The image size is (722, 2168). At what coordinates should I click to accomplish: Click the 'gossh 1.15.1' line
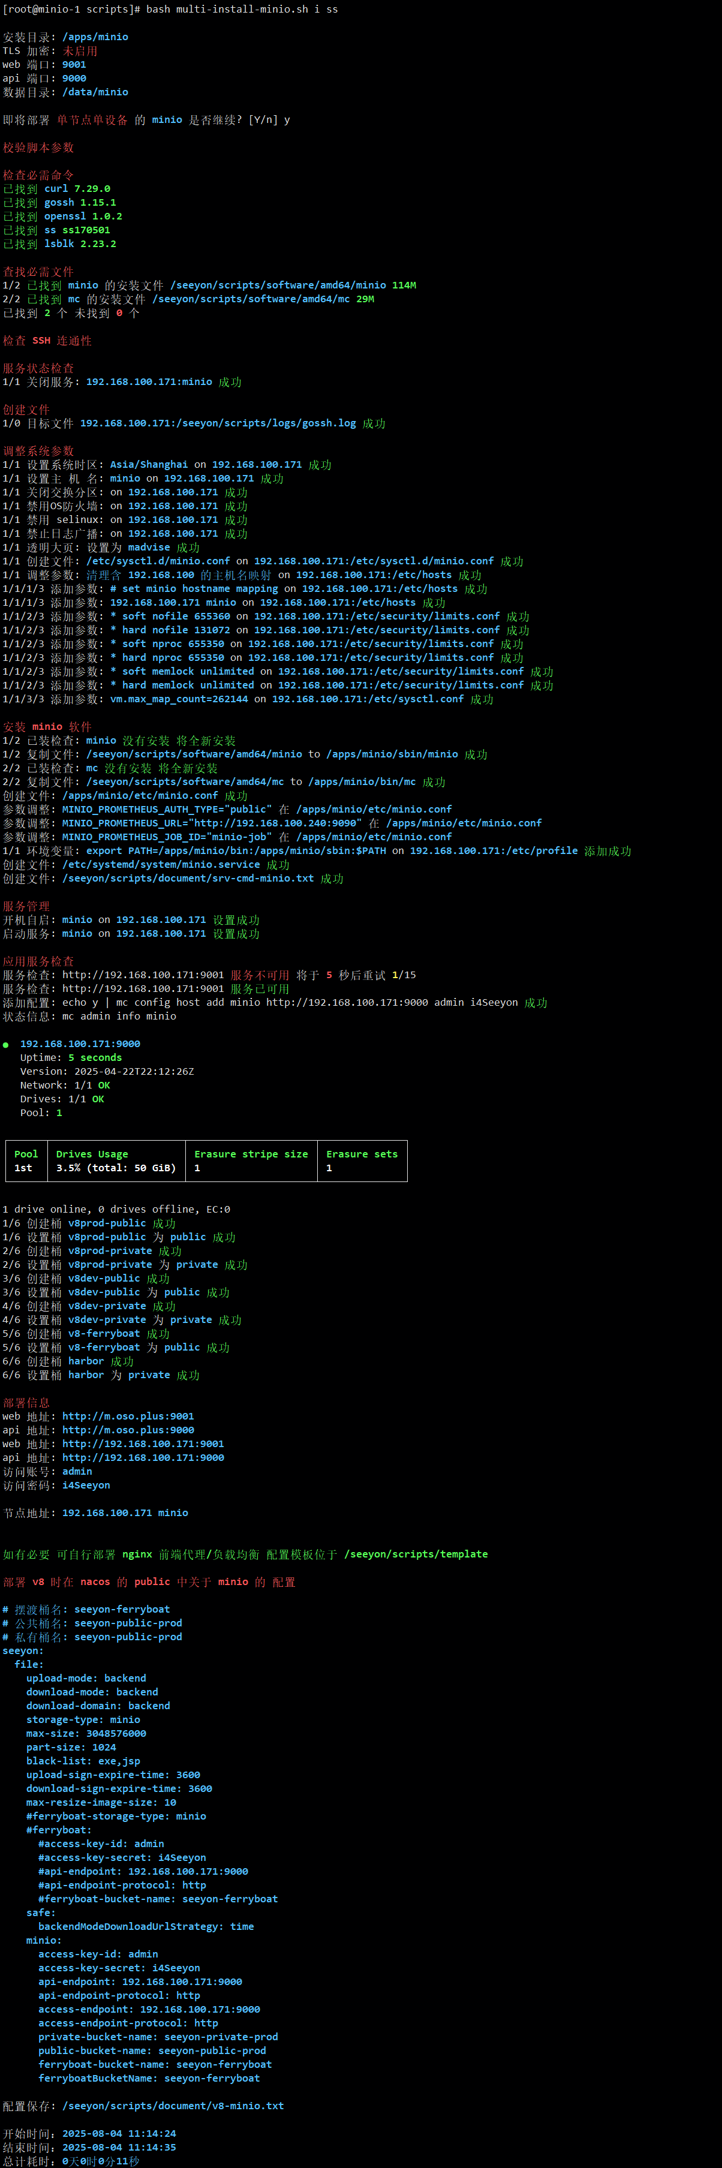click(60, 203)
